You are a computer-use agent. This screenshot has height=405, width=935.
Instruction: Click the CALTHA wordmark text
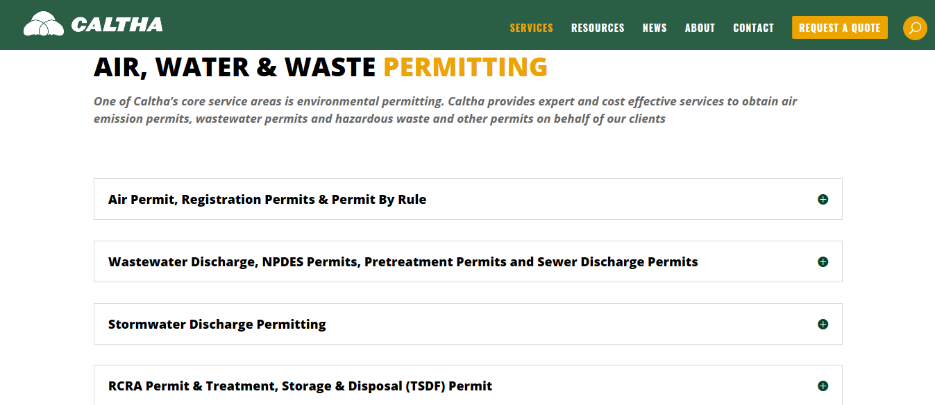[117, 26]
